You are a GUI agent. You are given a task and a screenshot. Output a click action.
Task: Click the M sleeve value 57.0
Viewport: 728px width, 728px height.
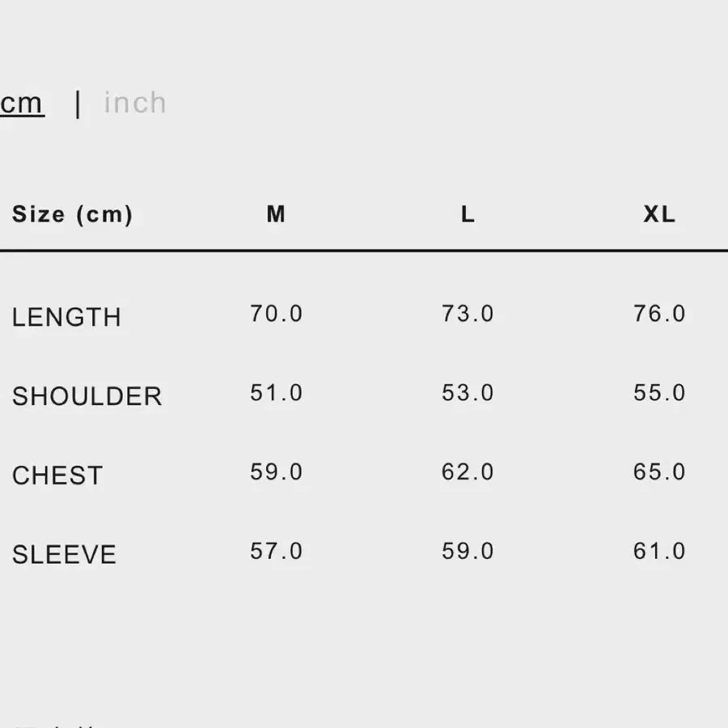pyautogui.click(x=276, y=552)
